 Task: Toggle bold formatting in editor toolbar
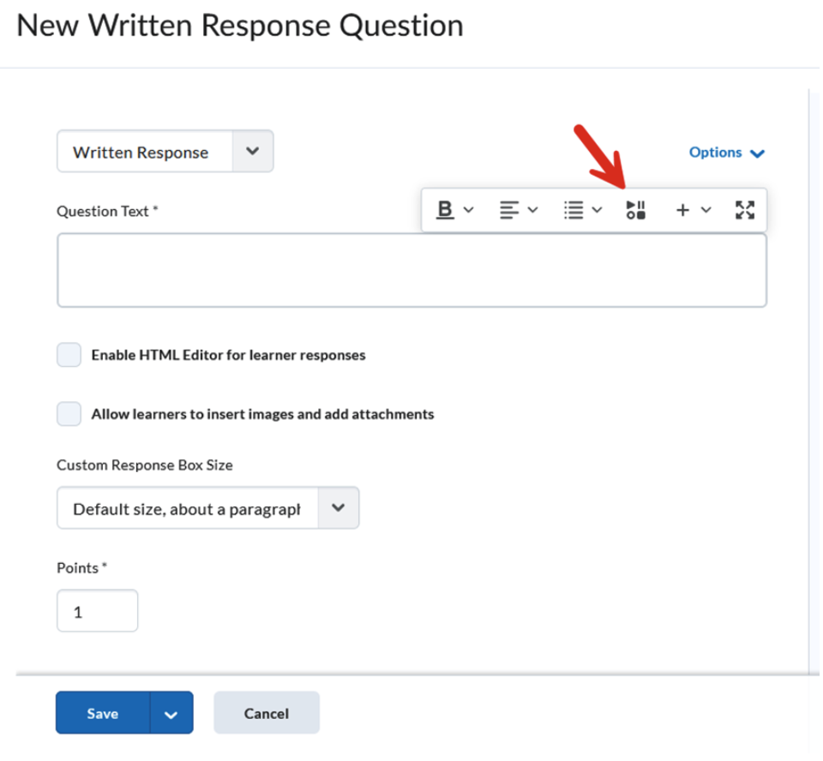444,210
